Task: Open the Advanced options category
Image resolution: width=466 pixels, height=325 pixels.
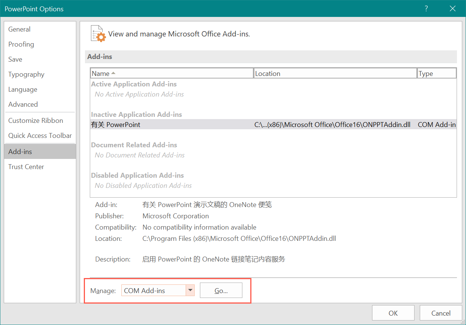Action: [x=23, y=104]
